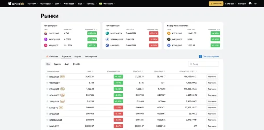Screen dimensions: 264x130
Task: Sort table by Мин(24ч) column
Action: [x=138, y=71]
